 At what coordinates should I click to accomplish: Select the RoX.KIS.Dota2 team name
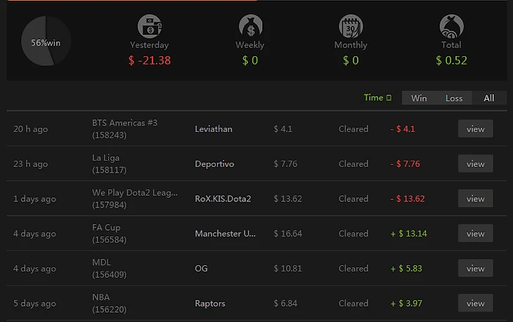coord(223,199)
